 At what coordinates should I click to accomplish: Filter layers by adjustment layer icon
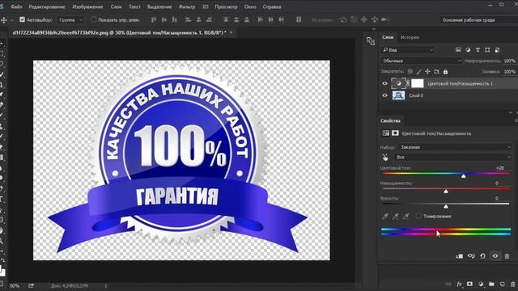click(468, 50)
